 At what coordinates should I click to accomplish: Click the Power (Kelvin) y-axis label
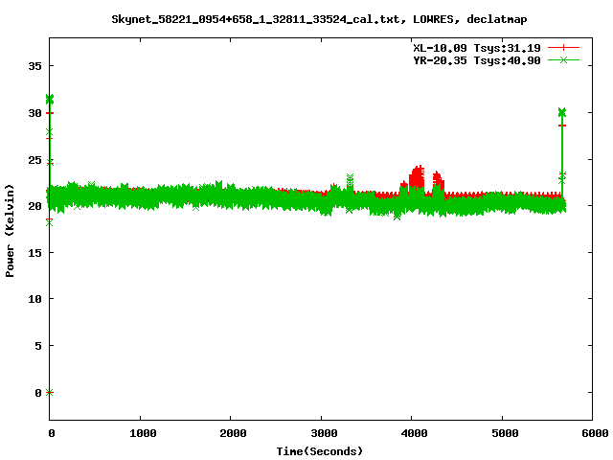10,231
